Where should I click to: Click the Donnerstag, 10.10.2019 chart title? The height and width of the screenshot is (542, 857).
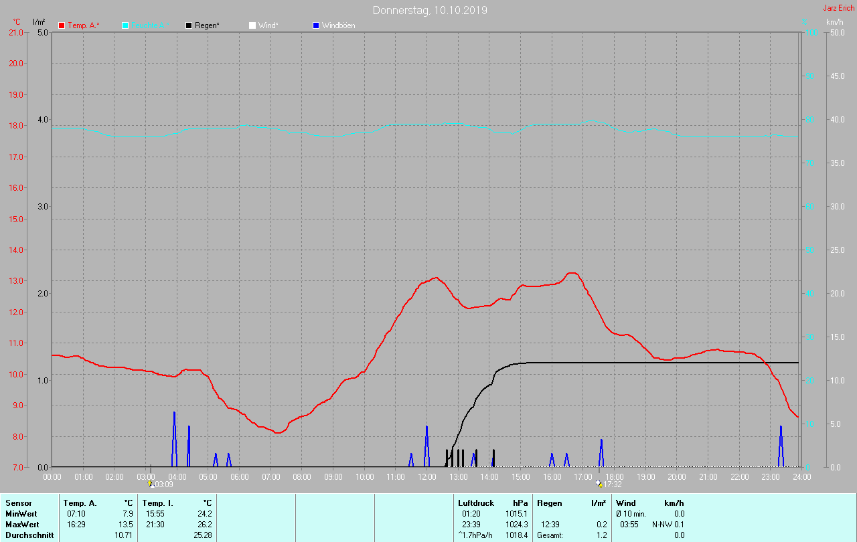[430, 10]
